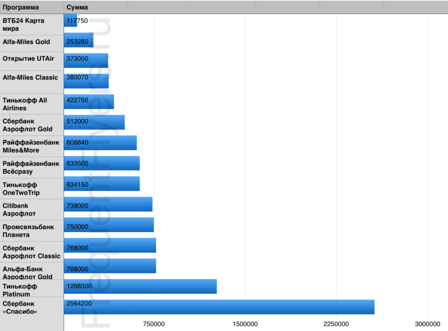This screenshot has height=331, width=448.
Task: Click the value 750000 inside the Промсвязьбанк bar
Action: (x=77, y=226)
